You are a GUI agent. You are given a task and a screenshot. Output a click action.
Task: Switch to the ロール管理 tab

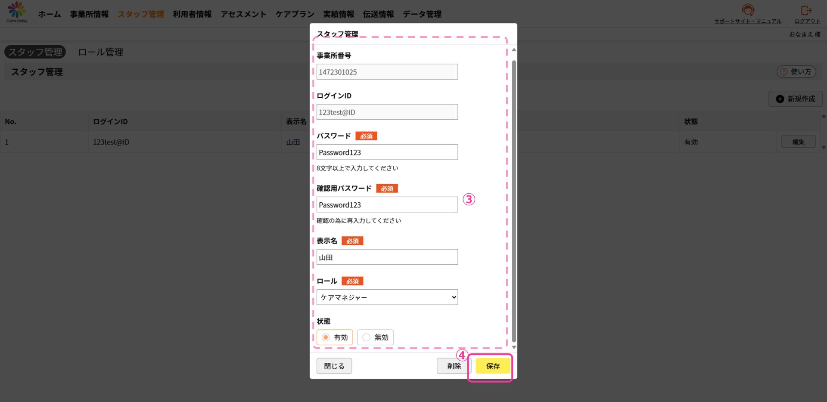coord(101,52)
